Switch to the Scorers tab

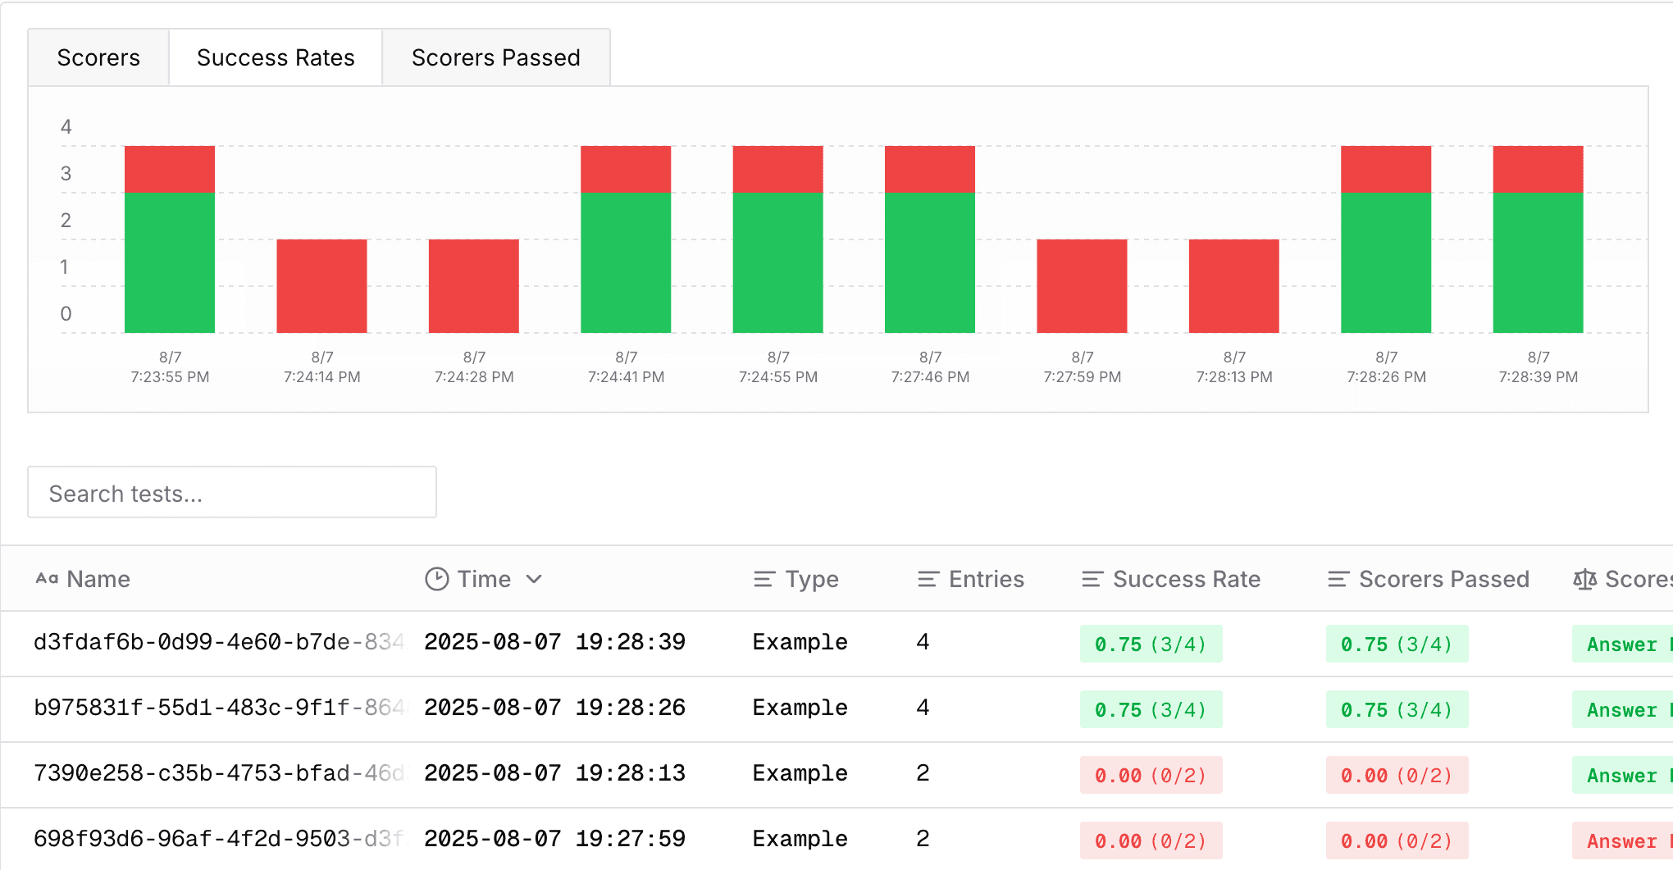(98, 57)
